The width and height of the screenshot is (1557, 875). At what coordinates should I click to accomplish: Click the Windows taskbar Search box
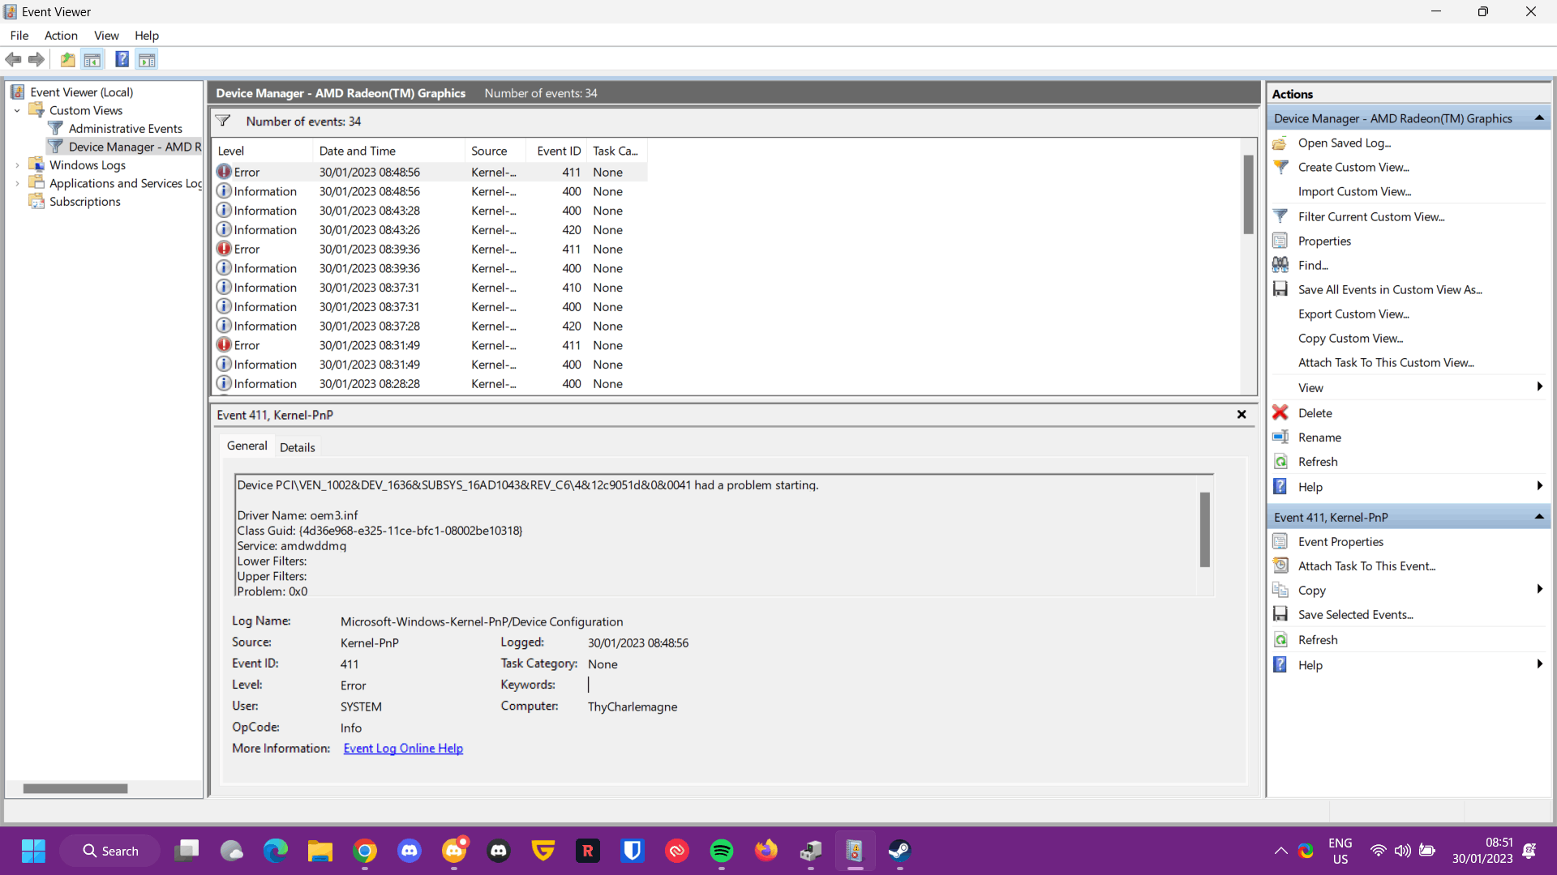click(x=110, y=851)
